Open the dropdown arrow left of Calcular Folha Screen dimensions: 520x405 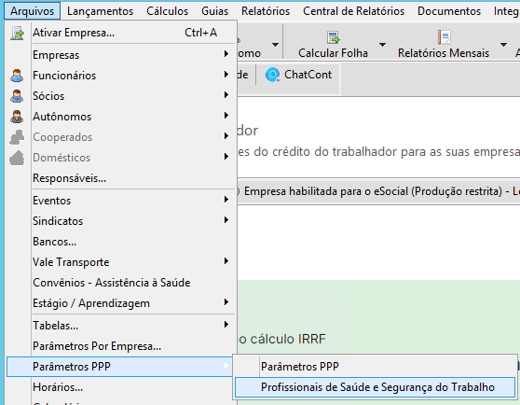[x=275, y=44]
